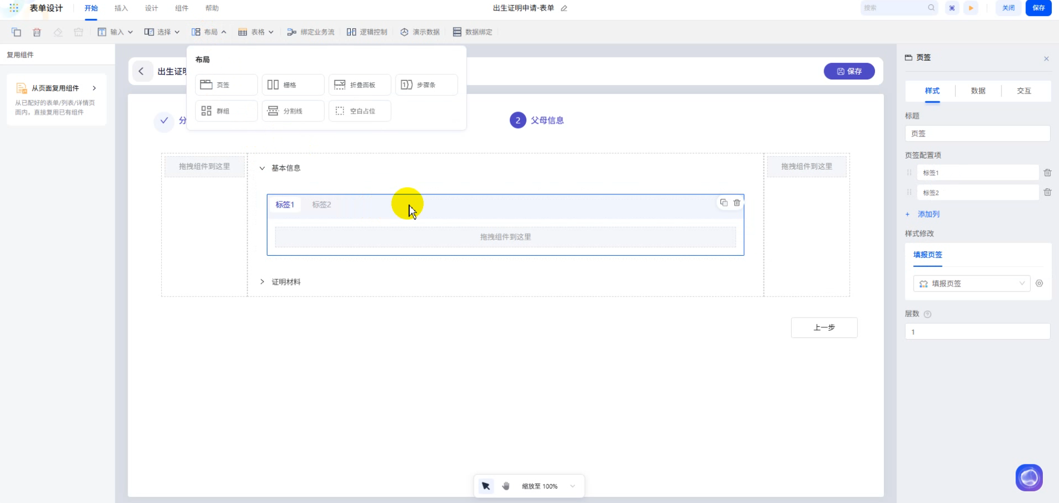Open the AI assistant floating button
Image resolution: width=1059 pixels, height=503 pixels.
coord(1029,478)
